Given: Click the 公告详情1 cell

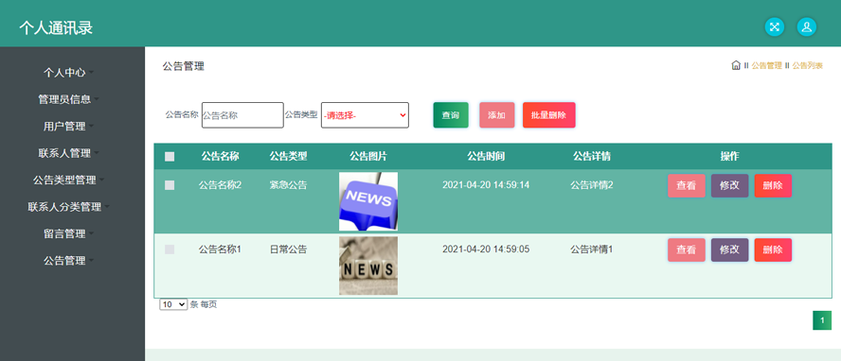Looking at the screenshot, I should (x=592, y=249).
